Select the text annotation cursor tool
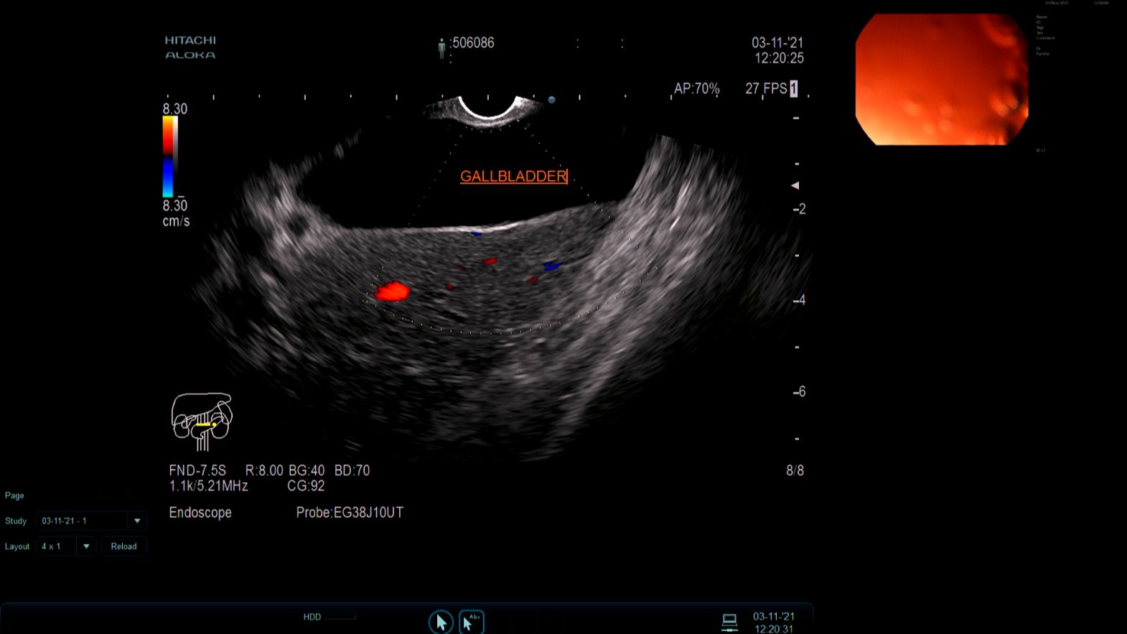 pos(472,622)
